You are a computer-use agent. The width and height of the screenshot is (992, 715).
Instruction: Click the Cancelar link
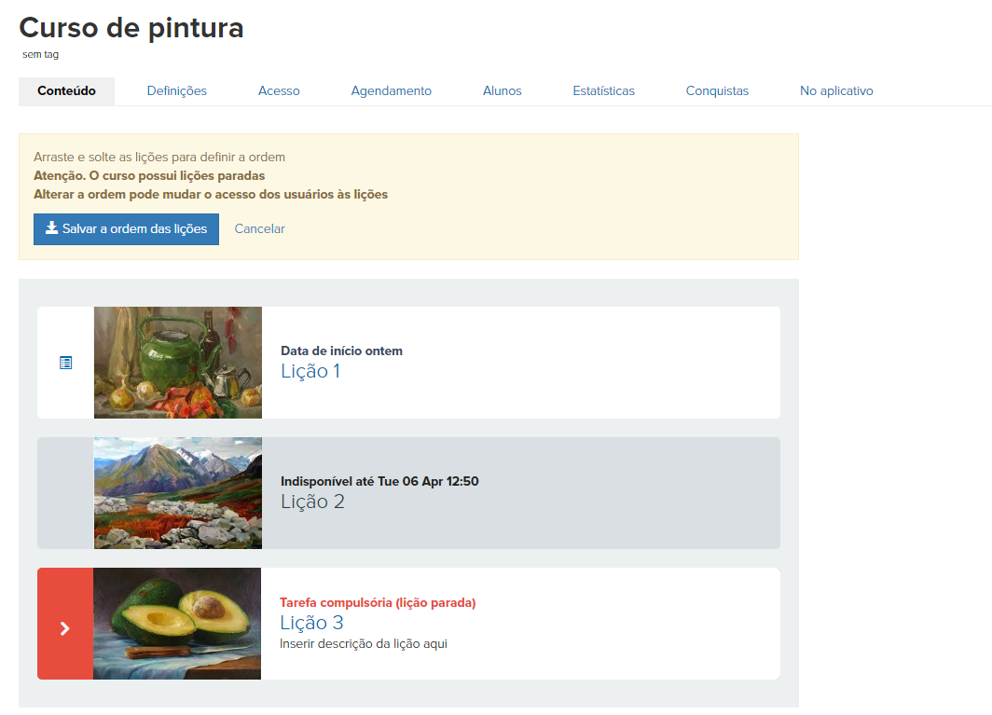tap(259, 229)
